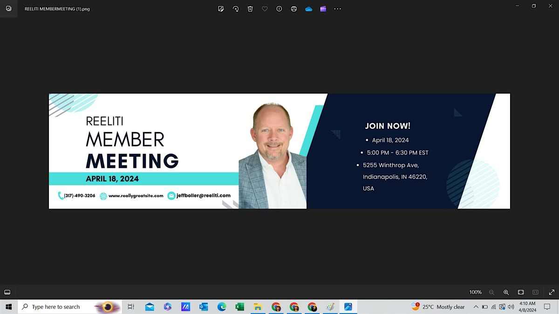Rotate the image using the rotate icon
559x314 pixels.
tap(236, 9)
